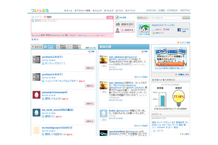
Task: Open action toggle under second sari_okinawa avatar
Action: [104, 92]
